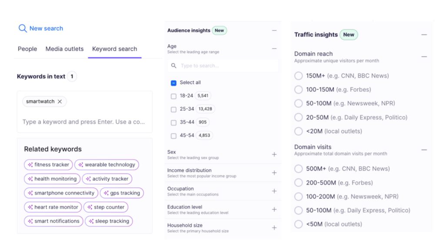Collapse the Traffic insights panel
The width and height of the screenshot is (445, 250).
click(424, 35)
